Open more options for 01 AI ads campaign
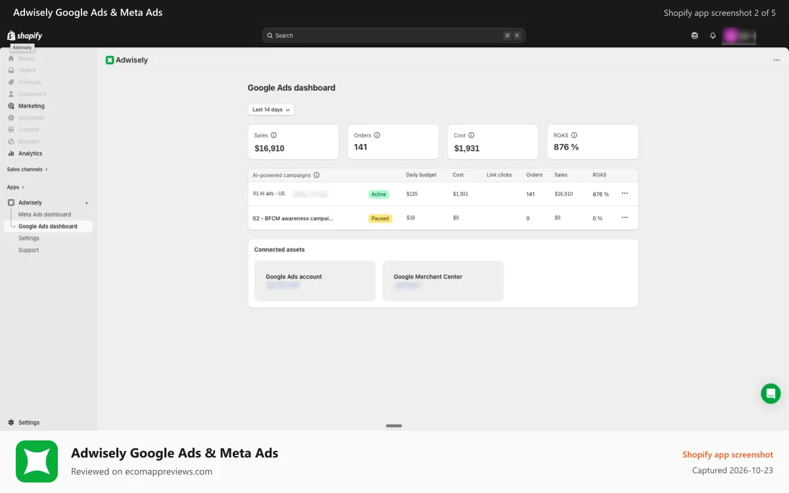This screenshot has height=493, width=789. point(625,193)
